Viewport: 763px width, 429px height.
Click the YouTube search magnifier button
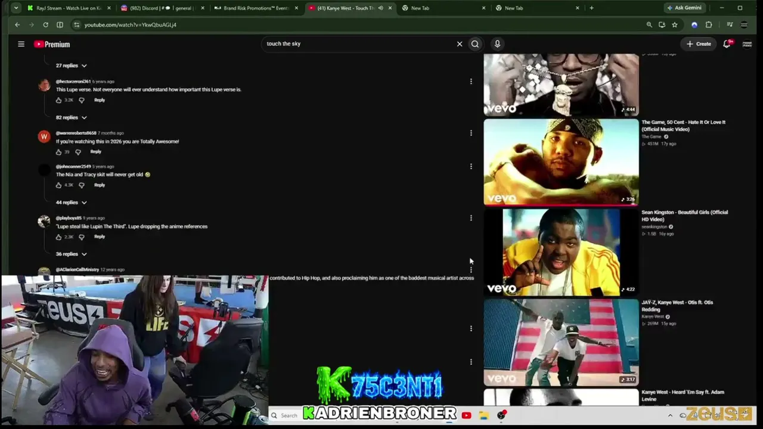pyautogui.click(x=475, y=44)
